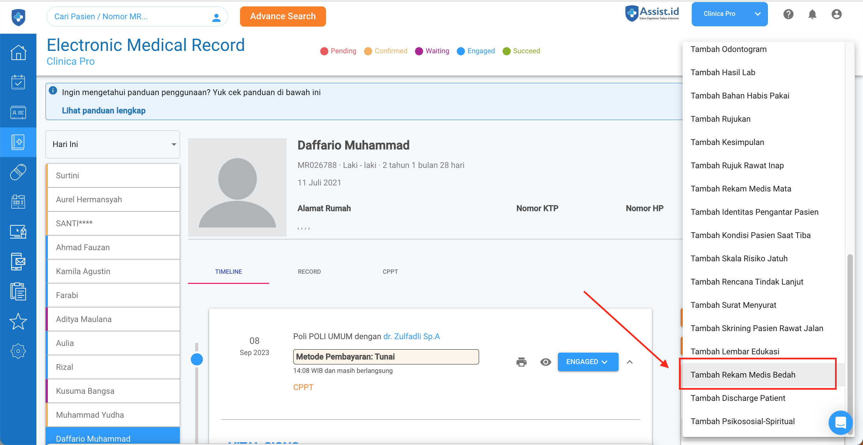Click the appointment calendar sidebar icon
This screenshot has width=863, height=445.
tap(18, 82)
